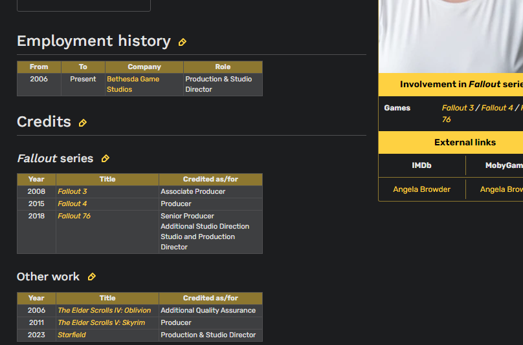
Task: Open the Fallout 3 credits link
Action: pyautogui.click(x=72, y=191)
